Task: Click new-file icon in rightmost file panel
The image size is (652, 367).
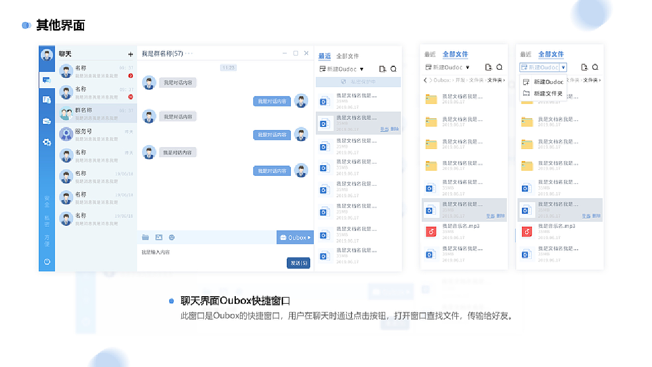Action: tap(584, 67)
